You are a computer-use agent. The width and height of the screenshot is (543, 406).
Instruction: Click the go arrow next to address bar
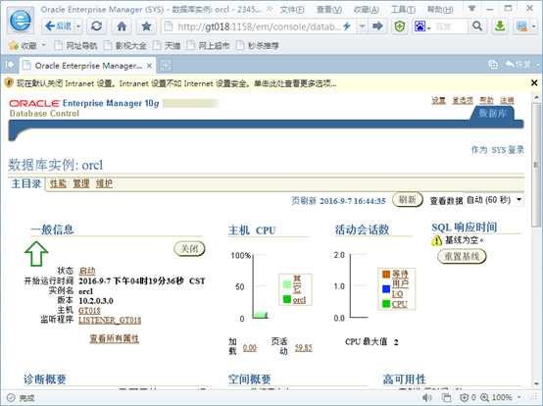377,25
